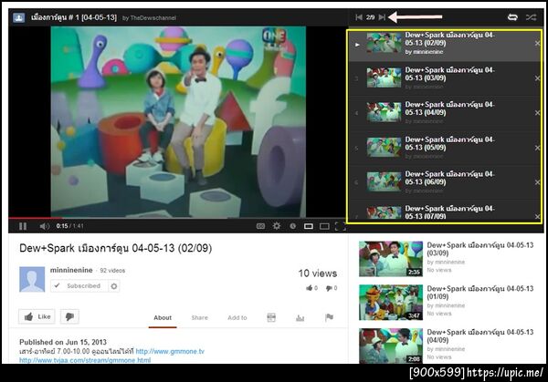Switch to small player size
Screen dimensions: 548x382
click(309, 226)
